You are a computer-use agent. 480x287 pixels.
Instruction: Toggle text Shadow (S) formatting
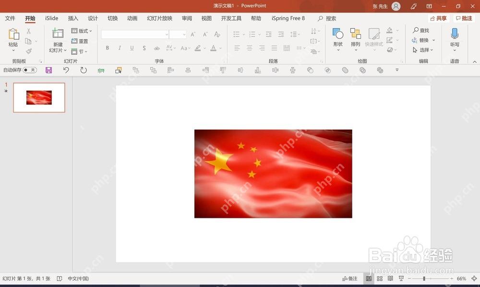click(x=144, y=48)
